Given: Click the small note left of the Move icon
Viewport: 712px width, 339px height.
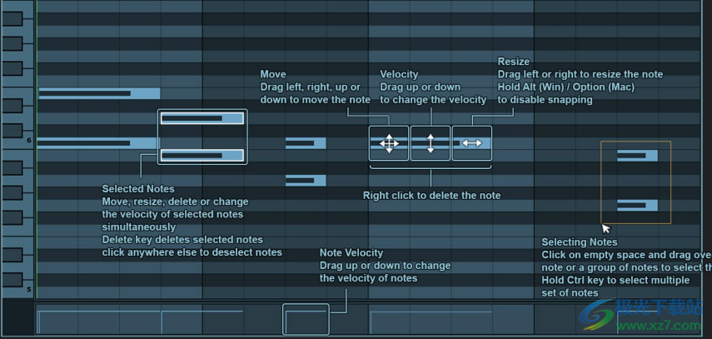Looking at the screenshot, I should 306,143.
